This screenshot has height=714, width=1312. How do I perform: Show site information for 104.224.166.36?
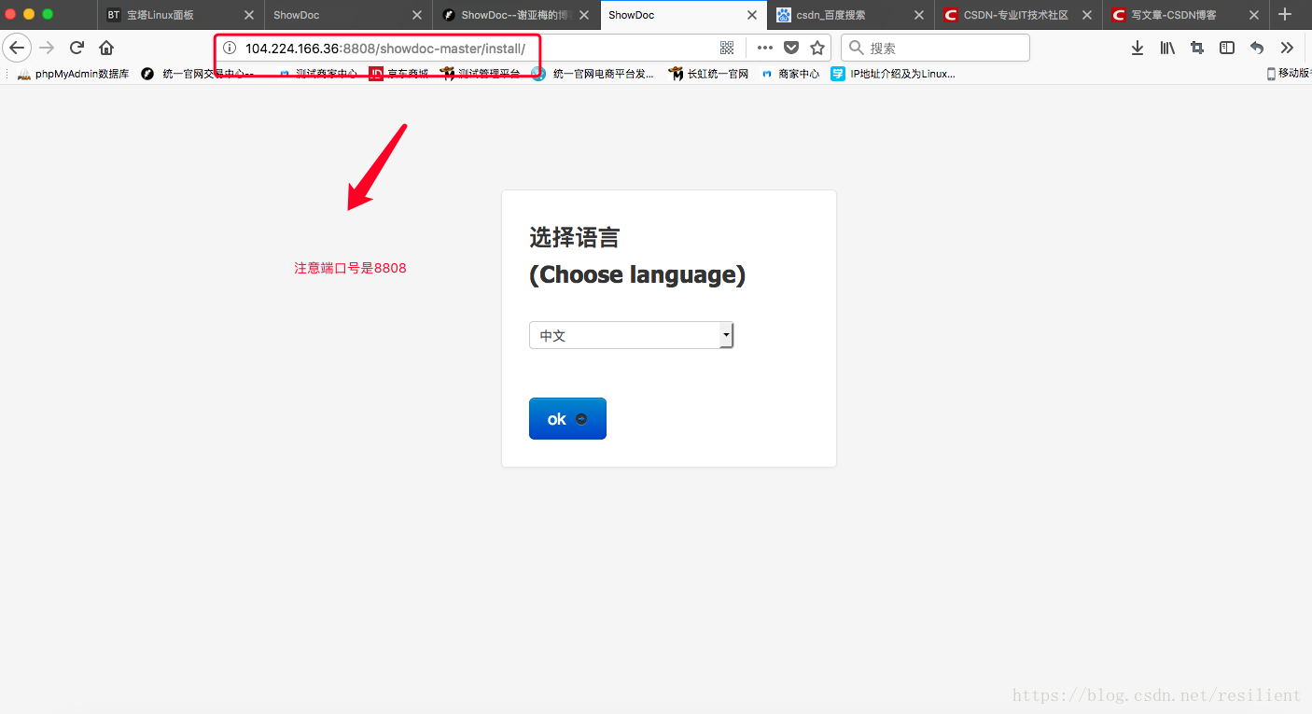click(230, 48)
